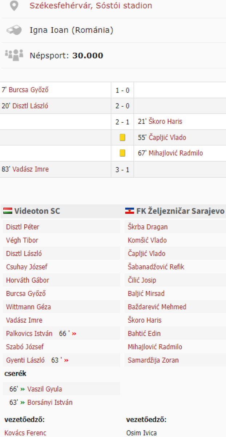Click the yellow card for Čapljić Vlado

122,138
